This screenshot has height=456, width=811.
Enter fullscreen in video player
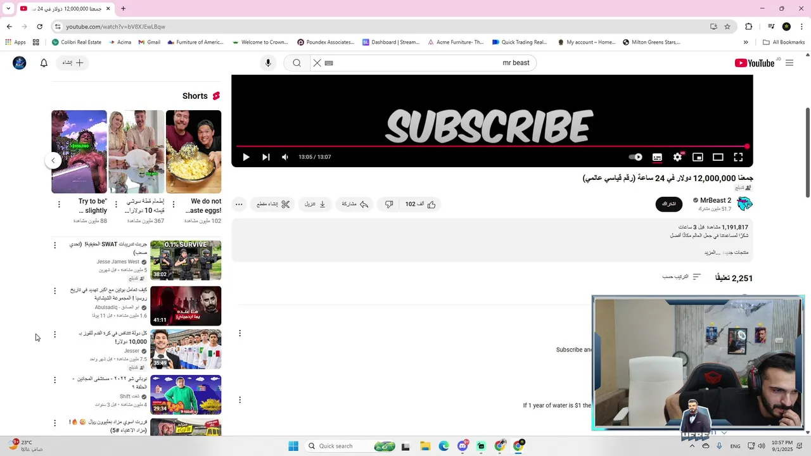[x=738, y=157]
